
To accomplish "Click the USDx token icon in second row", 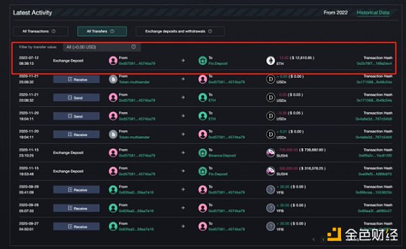I will (x=271, y=79).
